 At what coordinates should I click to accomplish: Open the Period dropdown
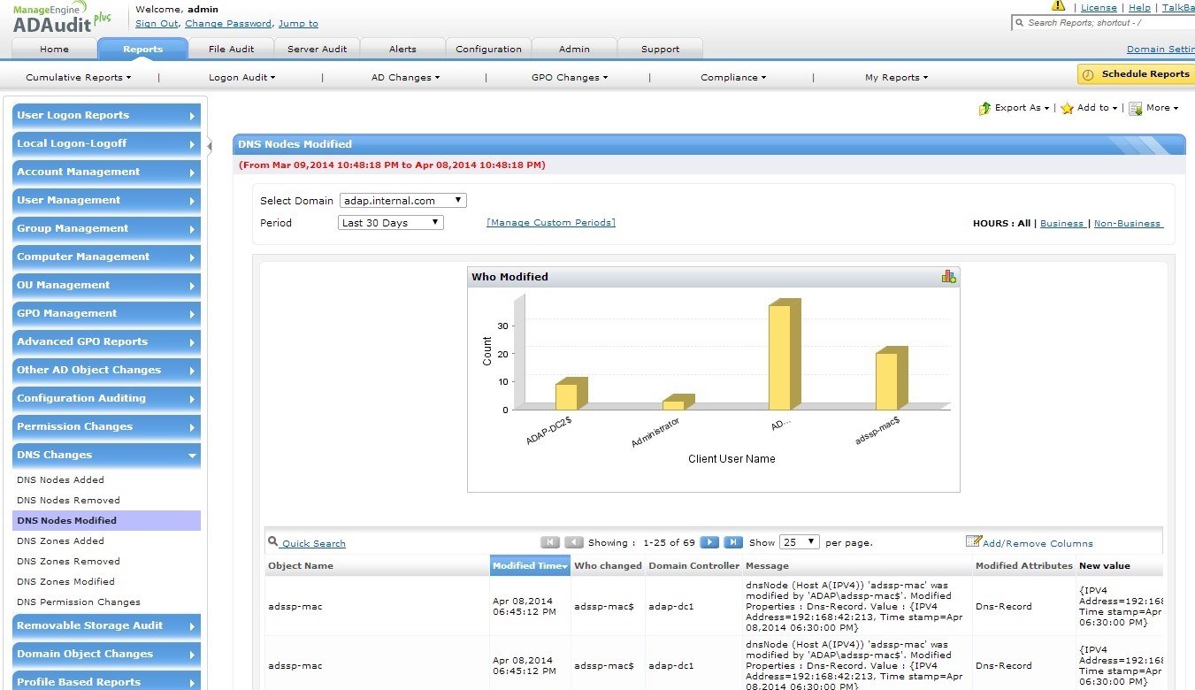coord(391,223)
